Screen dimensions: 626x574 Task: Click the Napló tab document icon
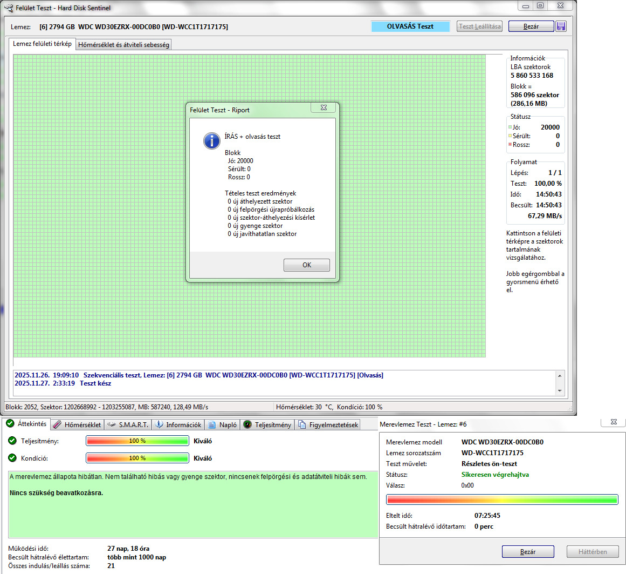pos(211,424)
